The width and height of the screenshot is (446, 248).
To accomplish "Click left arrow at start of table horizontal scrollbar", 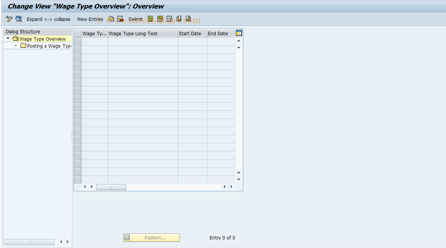I will 85,186.
